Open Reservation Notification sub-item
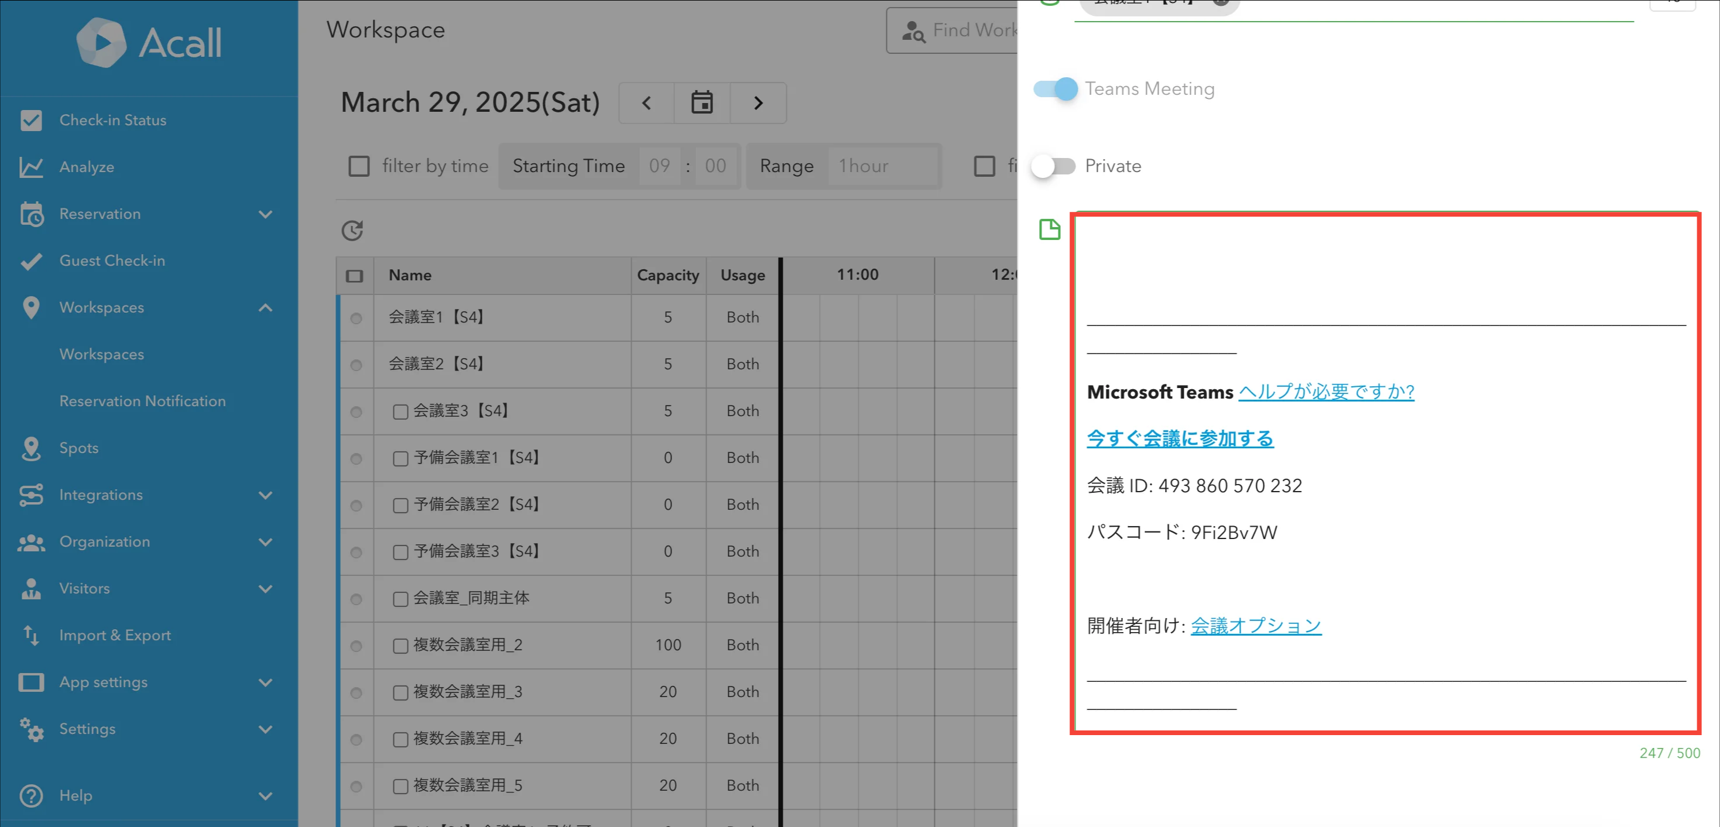This screenshot has width=1720, height=827. pyautogui.click(x=142, y=401)
